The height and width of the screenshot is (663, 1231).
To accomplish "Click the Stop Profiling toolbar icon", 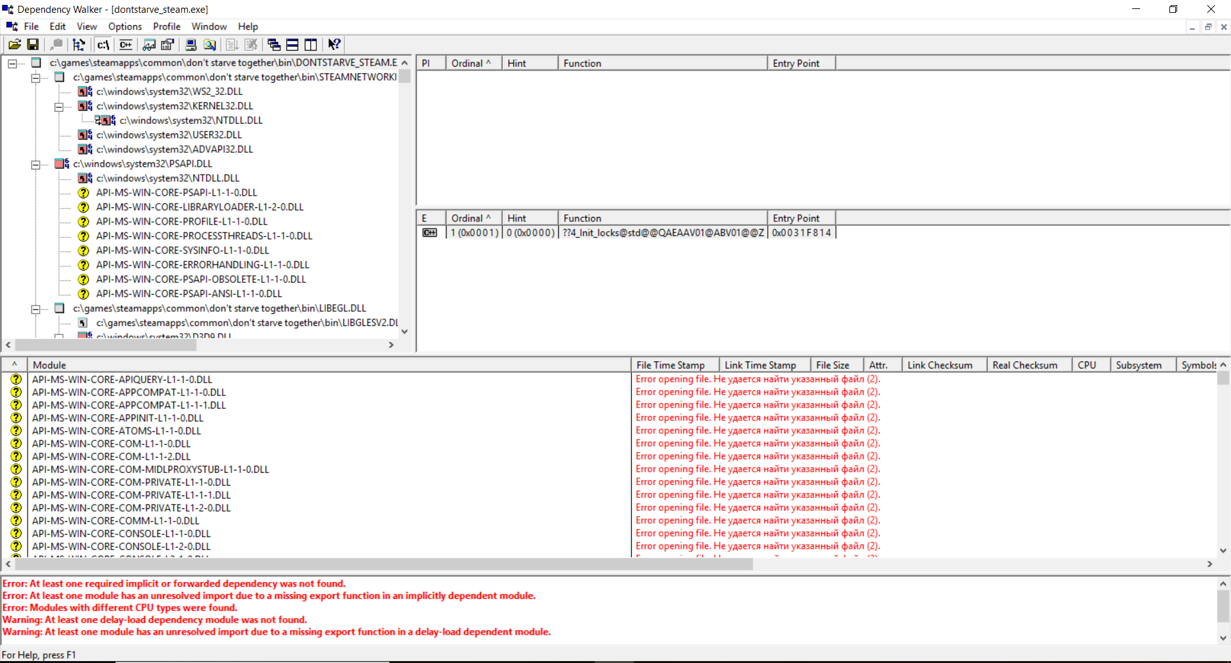I will click(251, 44).
